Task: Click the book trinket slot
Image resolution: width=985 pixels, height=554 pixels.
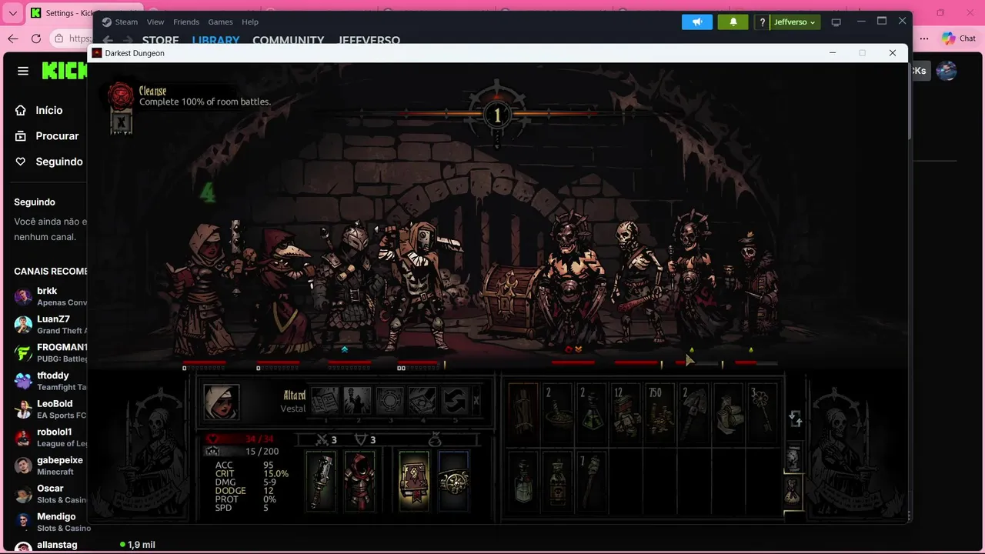Action: pyautogui.click(x=414, y=481)
